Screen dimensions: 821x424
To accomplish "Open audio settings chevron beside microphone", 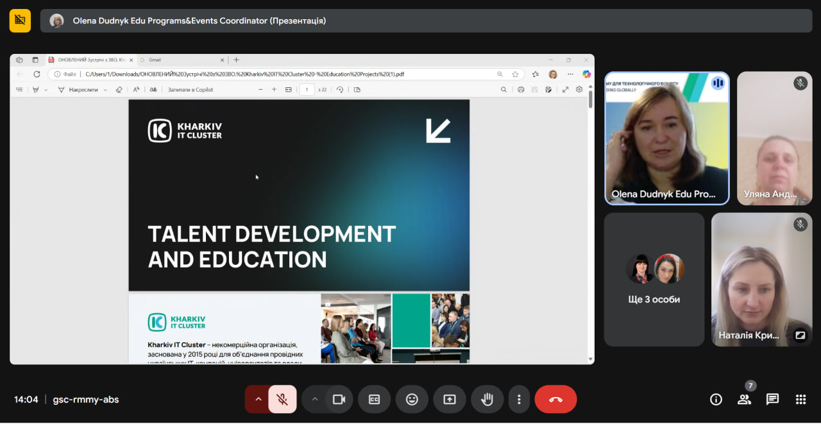I will (258, 399).
